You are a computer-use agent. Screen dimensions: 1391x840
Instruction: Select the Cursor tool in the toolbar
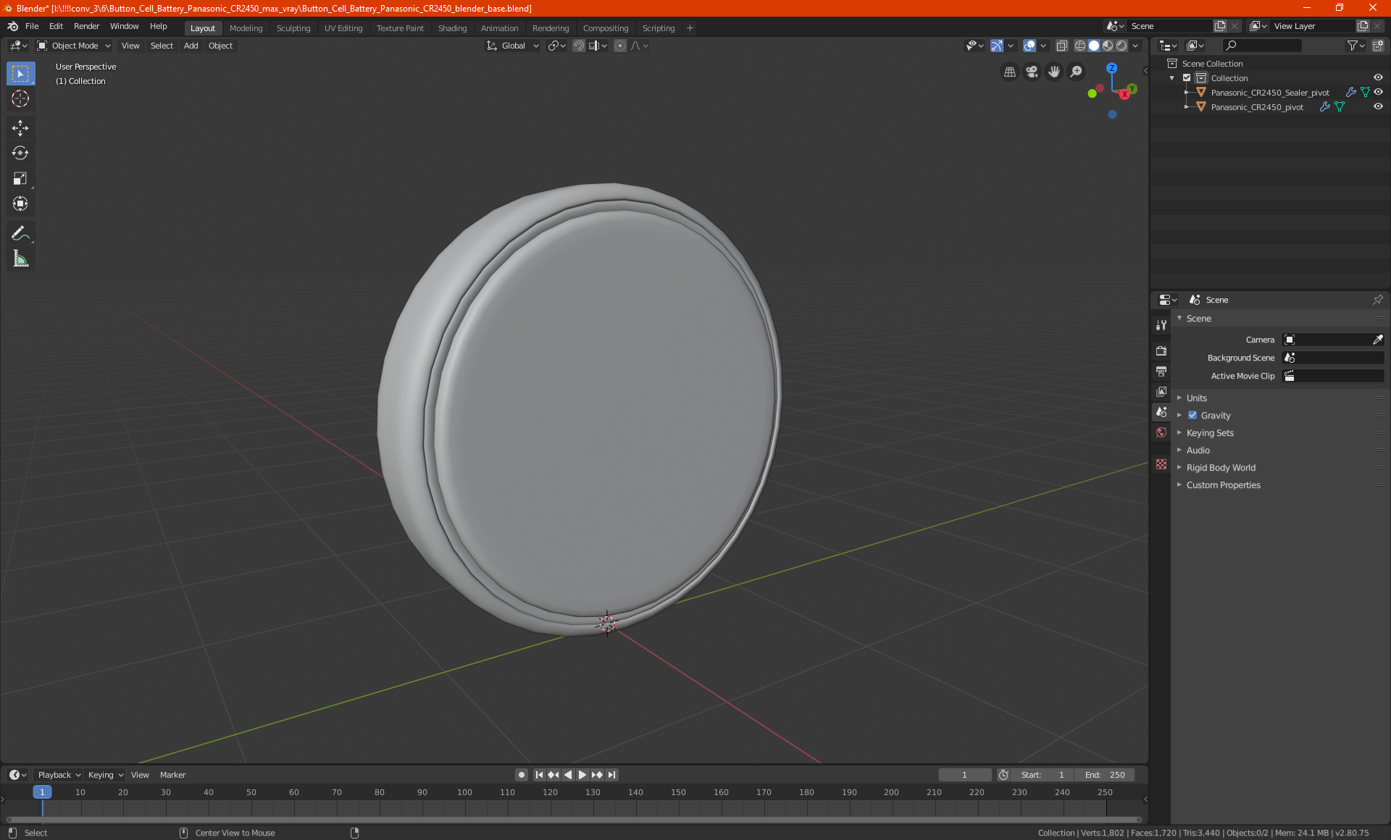click(x=20, y=99)
